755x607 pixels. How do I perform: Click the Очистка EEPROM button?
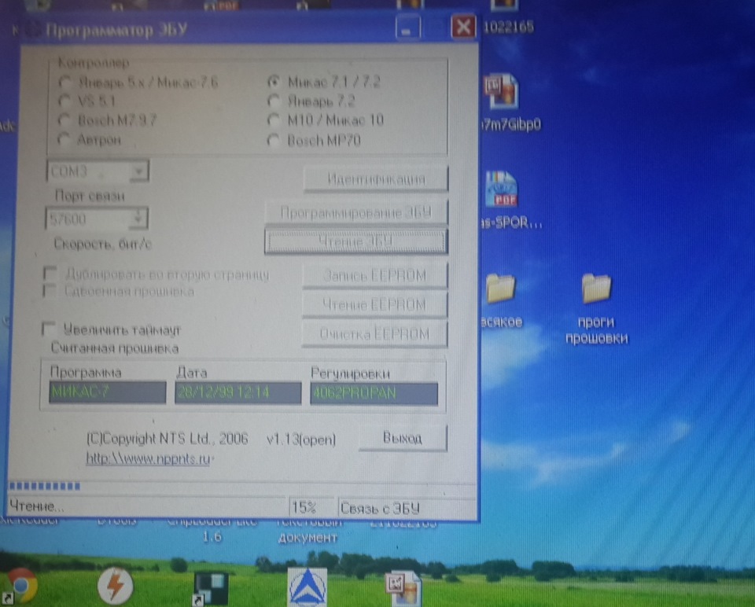pos(374,333)
